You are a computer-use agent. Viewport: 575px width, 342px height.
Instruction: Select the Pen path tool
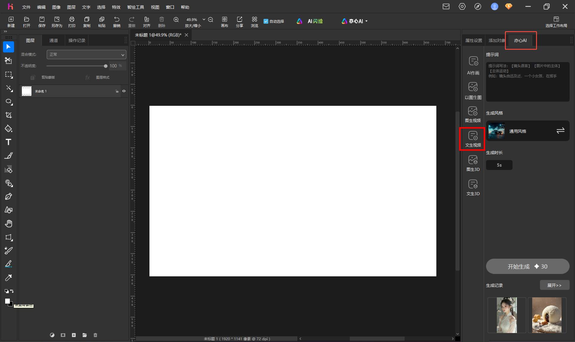[x=8, y=197]
